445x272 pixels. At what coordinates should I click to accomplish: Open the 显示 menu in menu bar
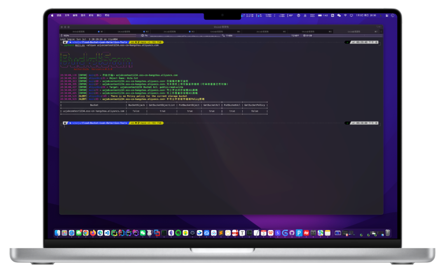click(x=83, y=15)
